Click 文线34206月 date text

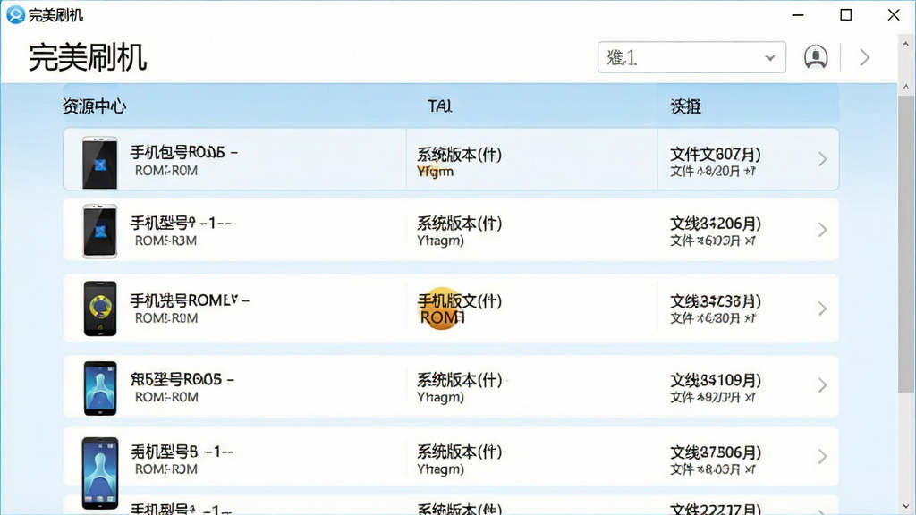(x=715, y=224)
